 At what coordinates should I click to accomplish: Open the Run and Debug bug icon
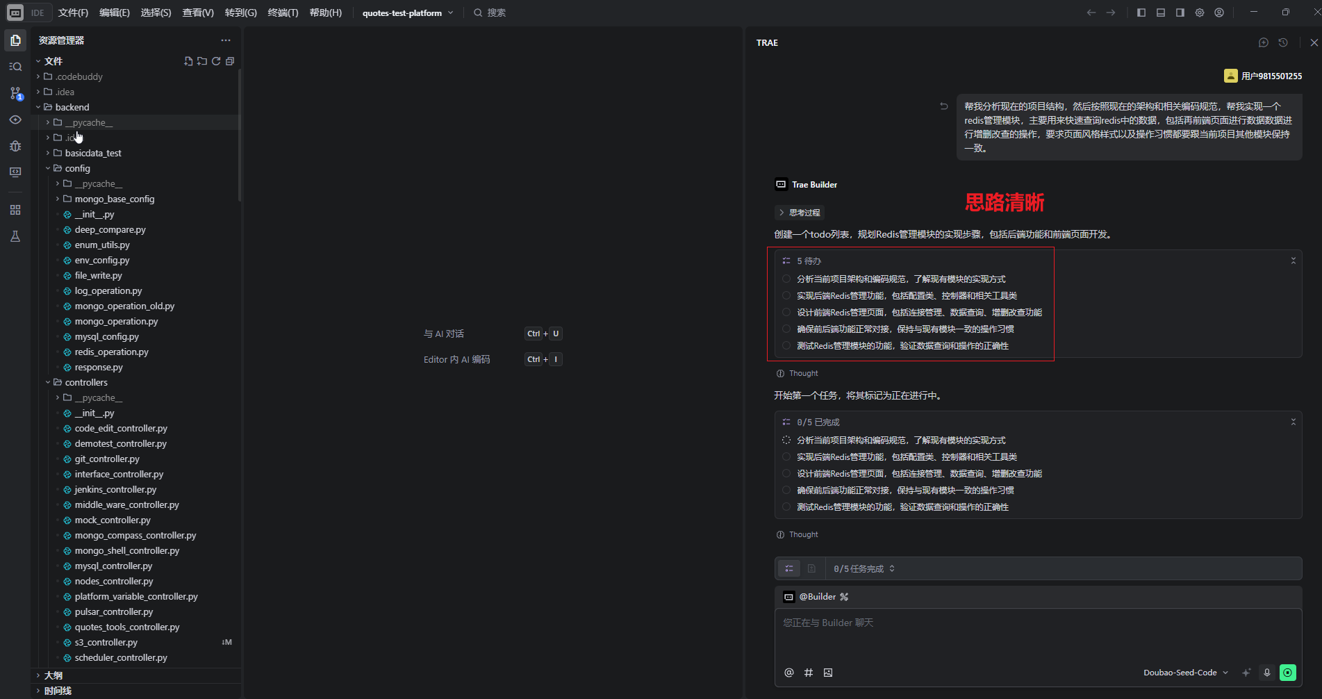tap(15, 146)
